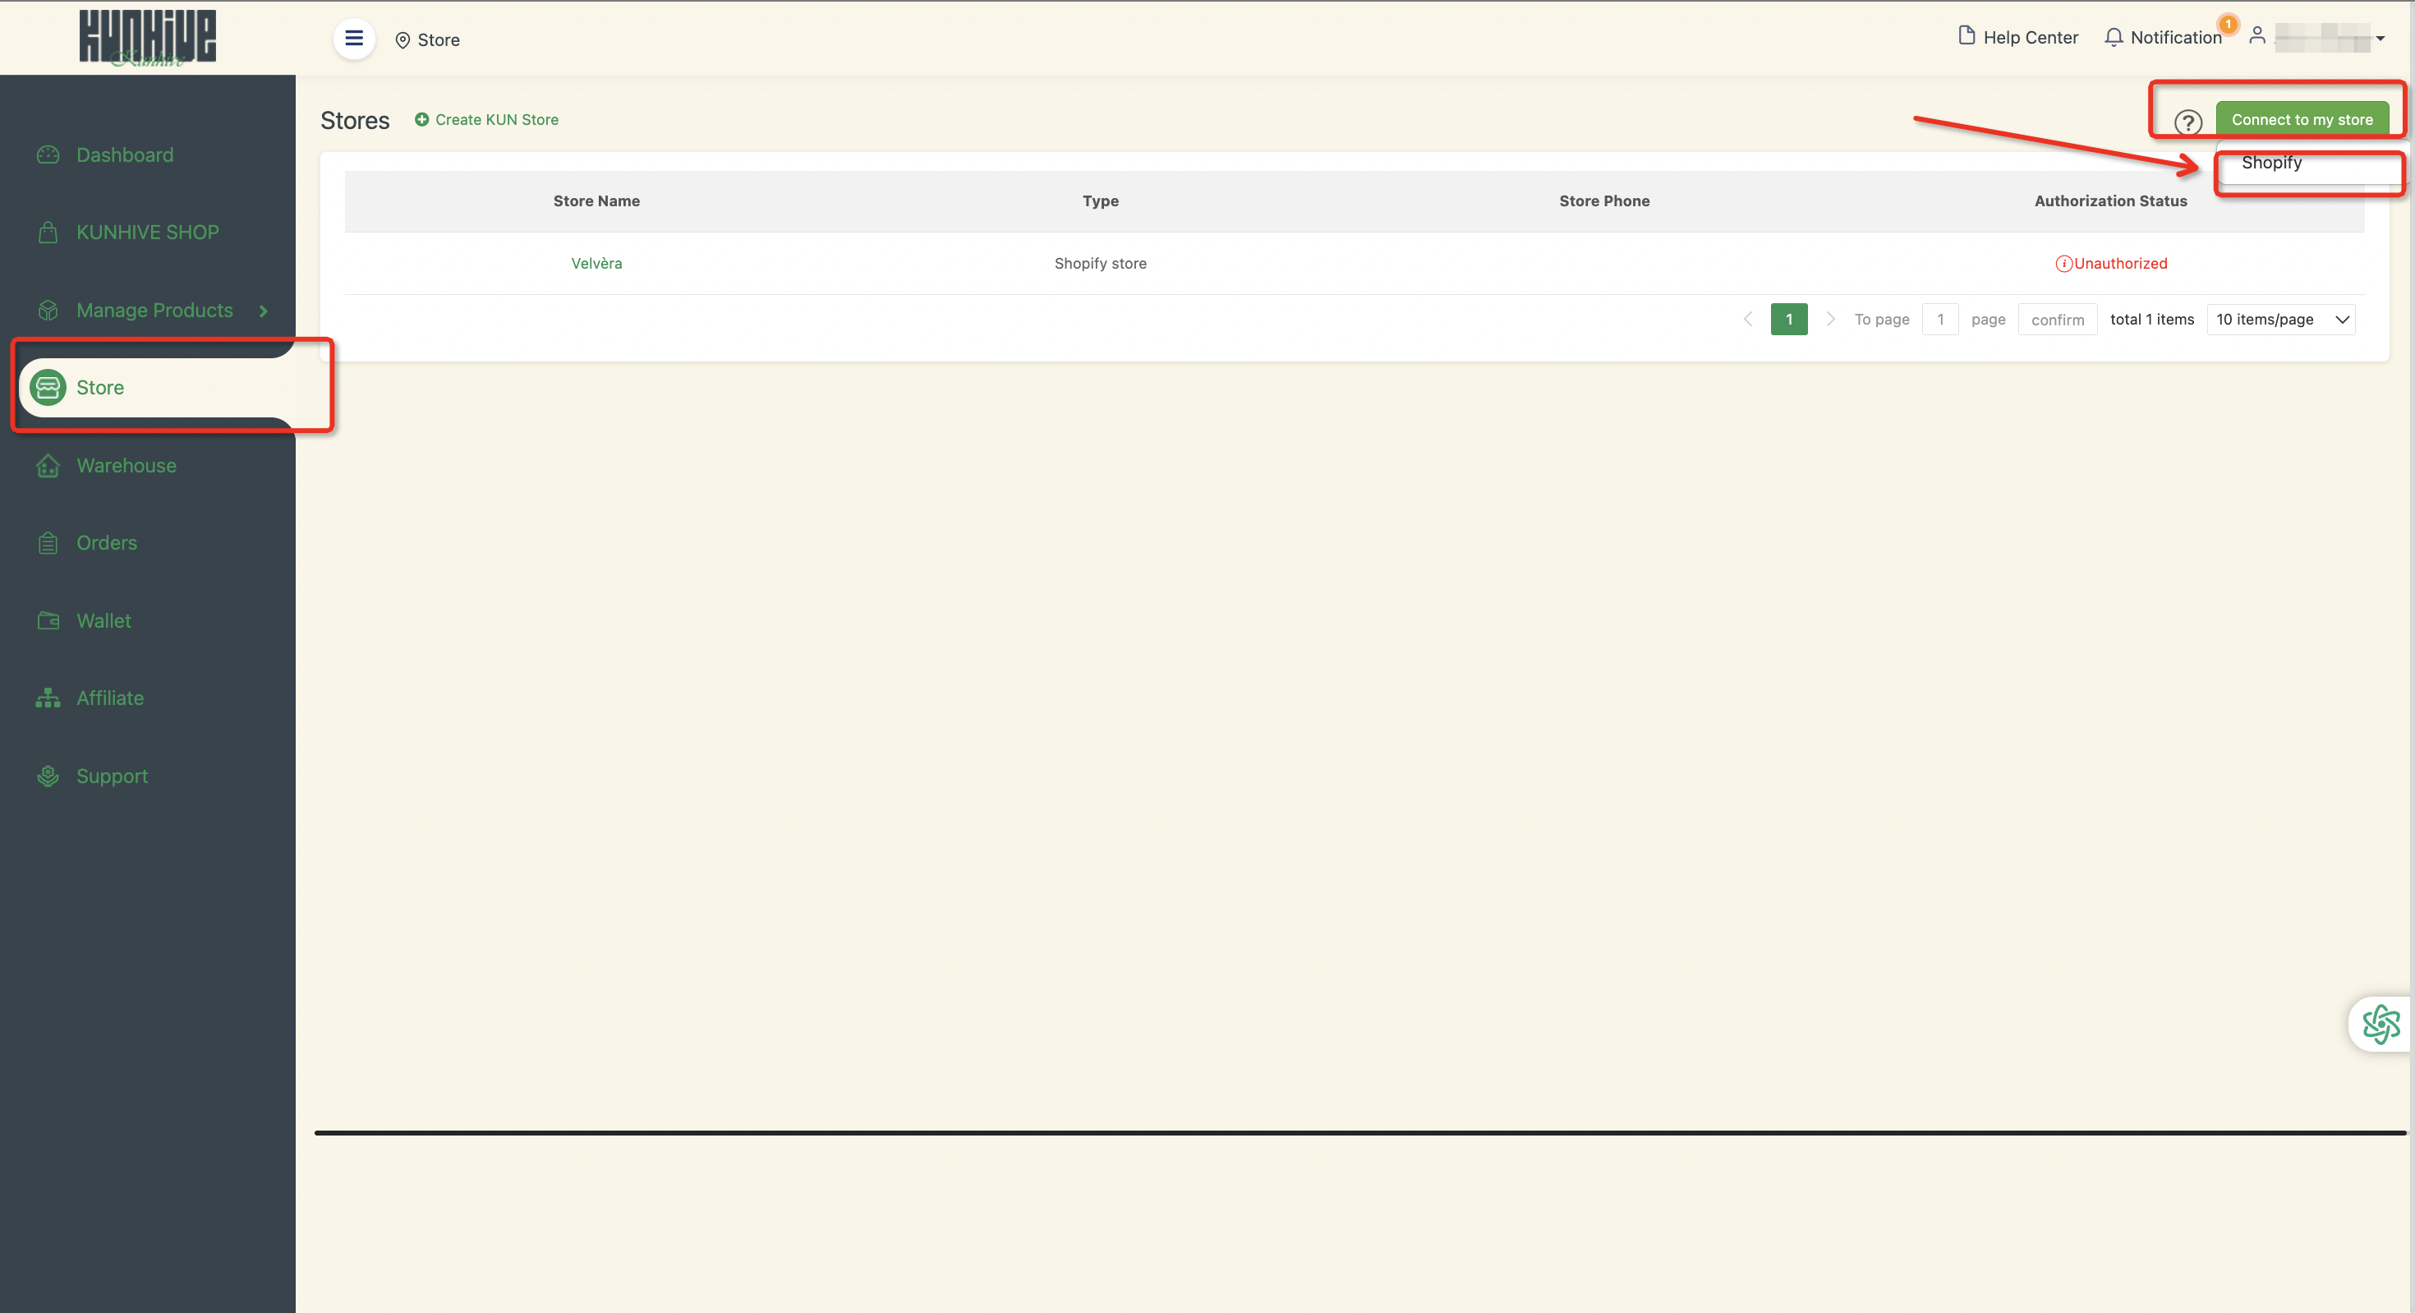
Task: Click Connect to my store button
Action: (x=2302, y=120)
